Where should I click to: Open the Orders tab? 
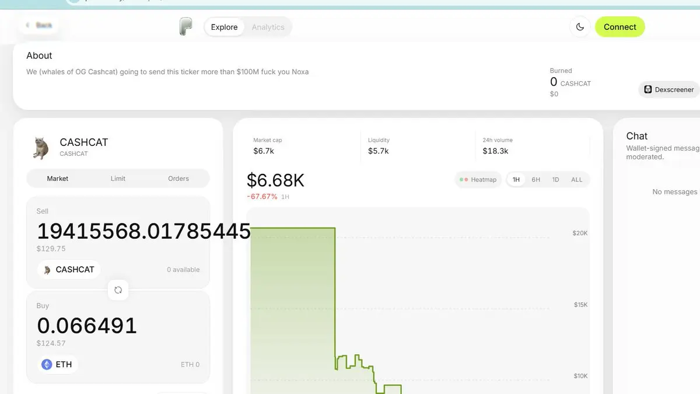click(x=178, y=179)
